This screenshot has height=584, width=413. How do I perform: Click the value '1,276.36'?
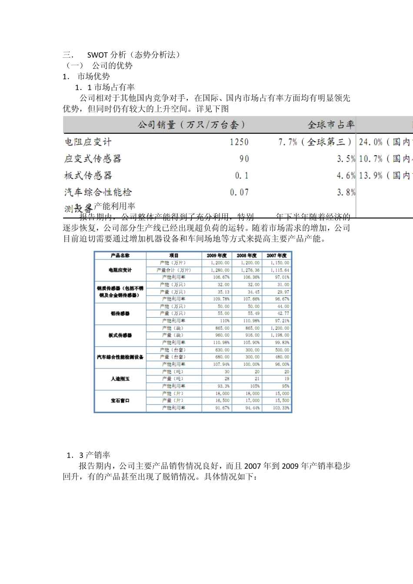tap(250, 270)
